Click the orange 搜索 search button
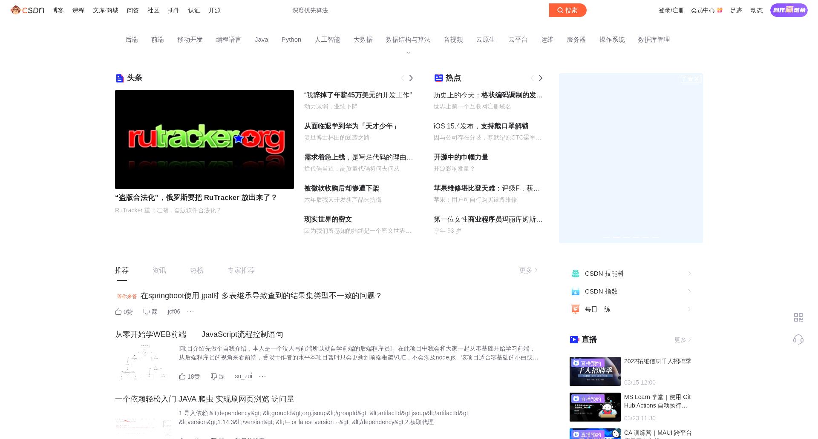This screenshot has height=439, width=818. click(x=567, y=10)
